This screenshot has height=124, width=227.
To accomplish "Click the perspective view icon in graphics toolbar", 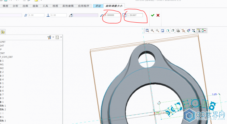I will [x=188, y=31].
